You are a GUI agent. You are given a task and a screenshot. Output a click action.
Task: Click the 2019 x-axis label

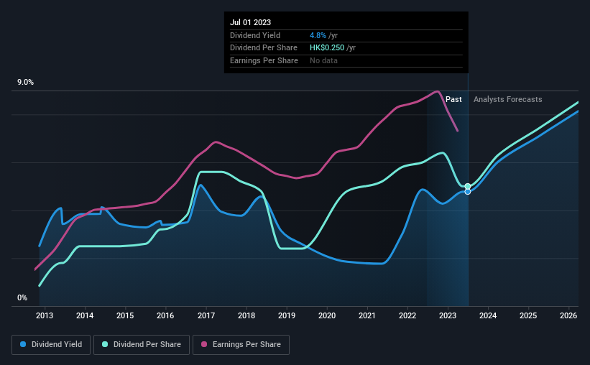click(x=287, y=315)
